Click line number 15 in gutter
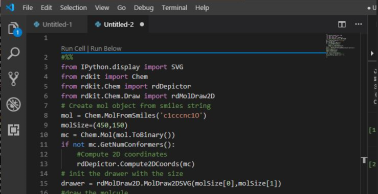Viewport: 378px width, 194px height. 44,184
